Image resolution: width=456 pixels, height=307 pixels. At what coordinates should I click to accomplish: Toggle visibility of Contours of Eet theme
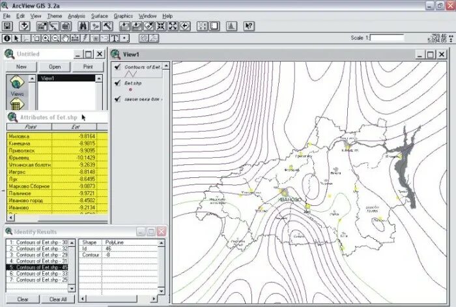coord(117,67)
